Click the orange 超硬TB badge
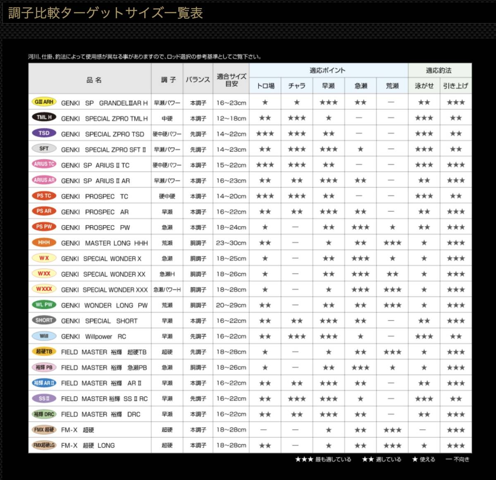 point(44,351)
